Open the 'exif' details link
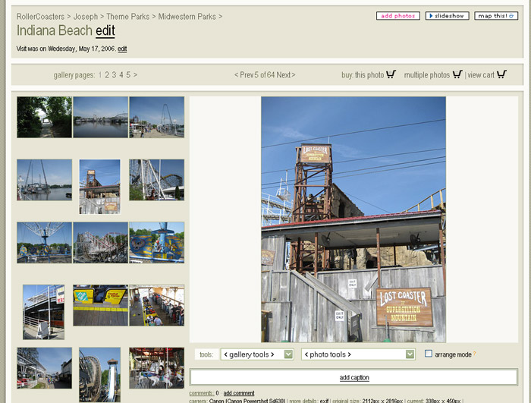Screen dimensions: 531x403 (324, 401)
